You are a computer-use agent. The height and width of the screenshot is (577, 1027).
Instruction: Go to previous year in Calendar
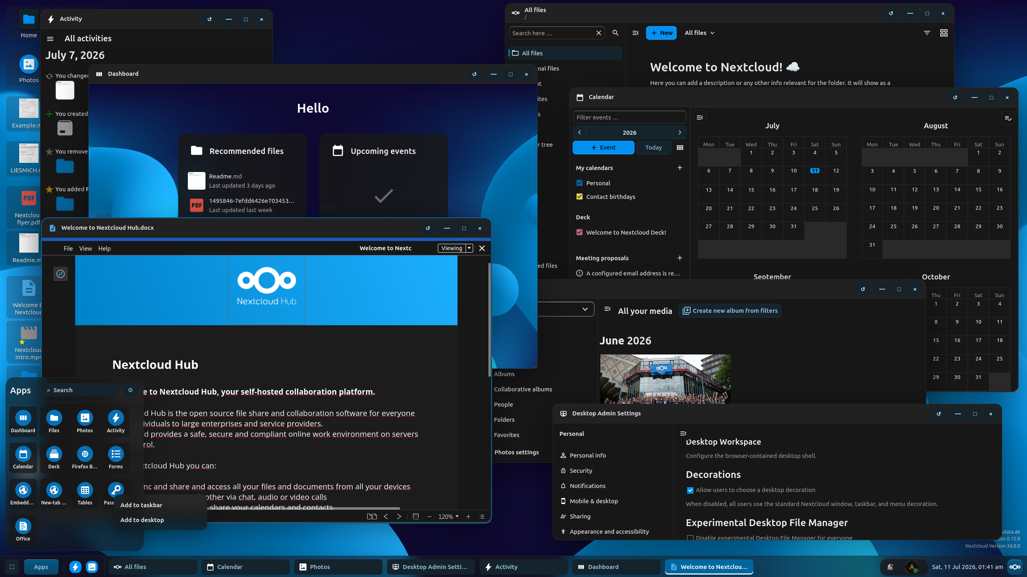click(580, 132)
